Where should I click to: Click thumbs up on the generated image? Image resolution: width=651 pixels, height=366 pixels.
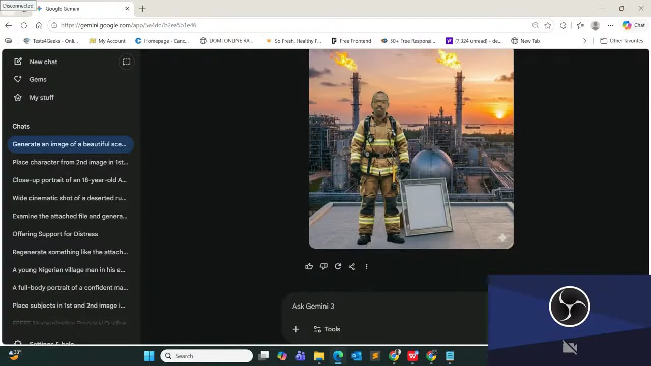(309, 266)
